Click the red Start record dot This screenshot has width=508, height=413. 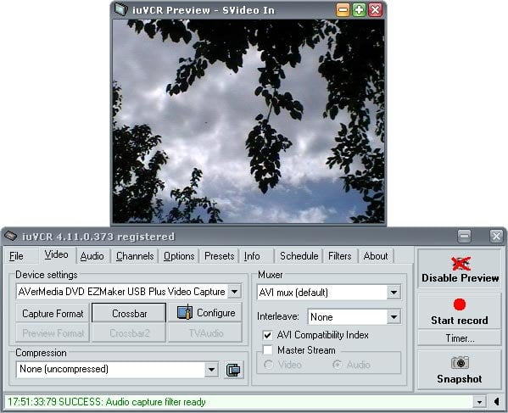click(460, 304)
